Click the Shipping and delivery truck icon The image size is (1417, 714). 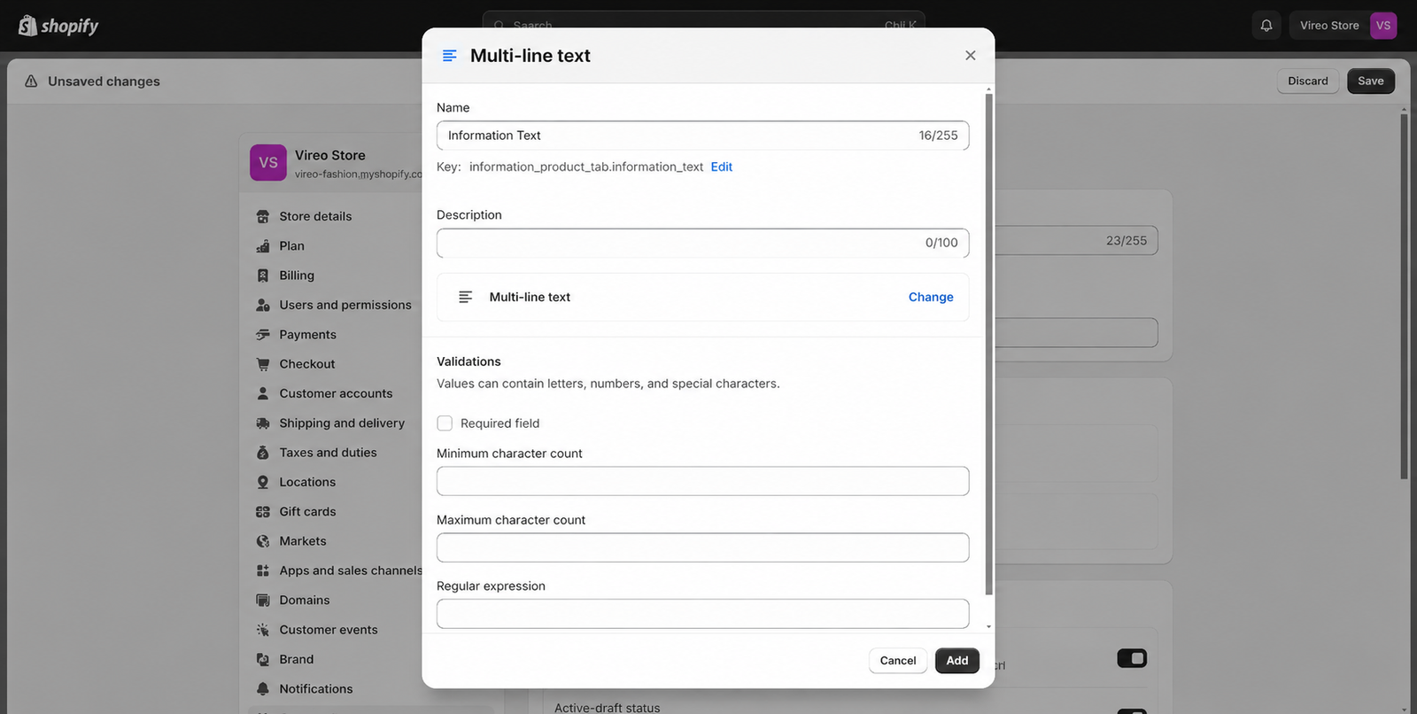[x=263, y=423]
